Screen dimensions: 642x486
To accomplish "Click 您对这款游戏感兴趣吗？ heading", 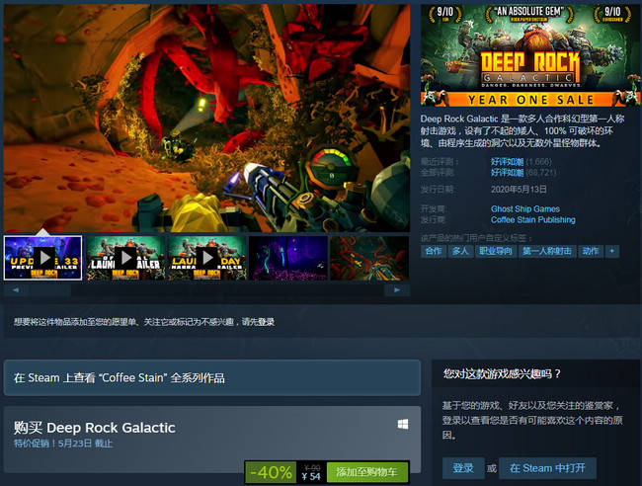I will click(502, 373).
